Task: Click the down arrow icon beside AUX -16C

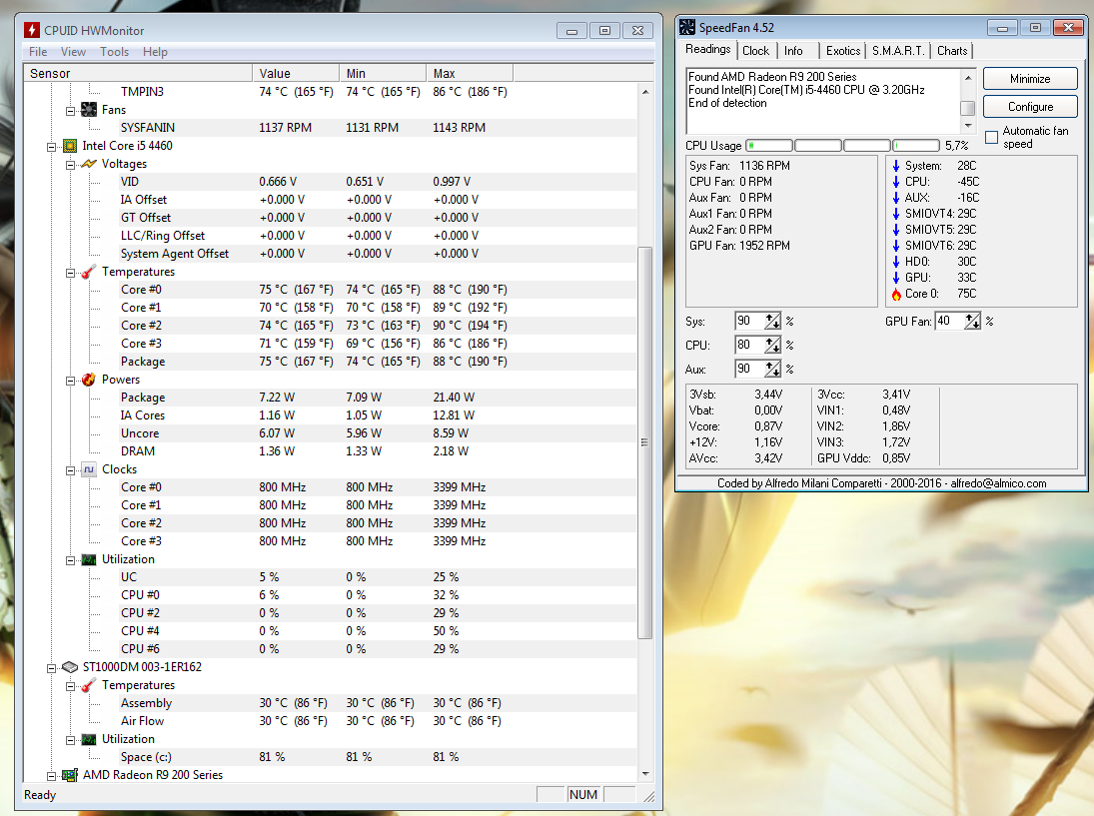Action: [x=896, y=198]
